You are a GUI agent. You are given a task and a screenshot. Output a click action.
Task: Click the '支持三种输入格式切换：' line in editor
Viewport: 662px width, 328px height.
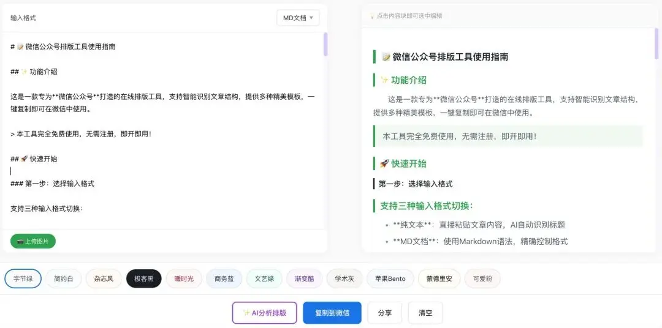pos(47,209)
